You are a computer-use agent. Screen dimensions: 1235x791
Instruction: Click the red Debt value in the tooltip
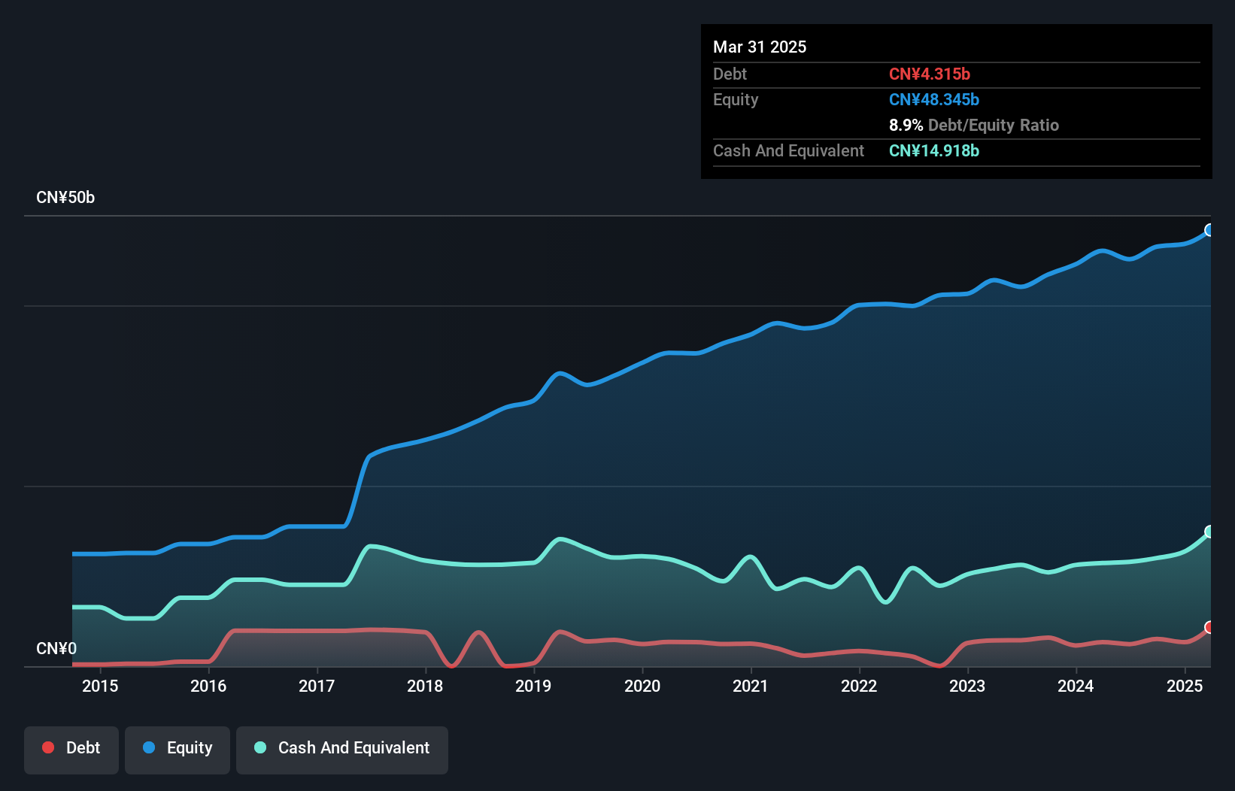930,74
